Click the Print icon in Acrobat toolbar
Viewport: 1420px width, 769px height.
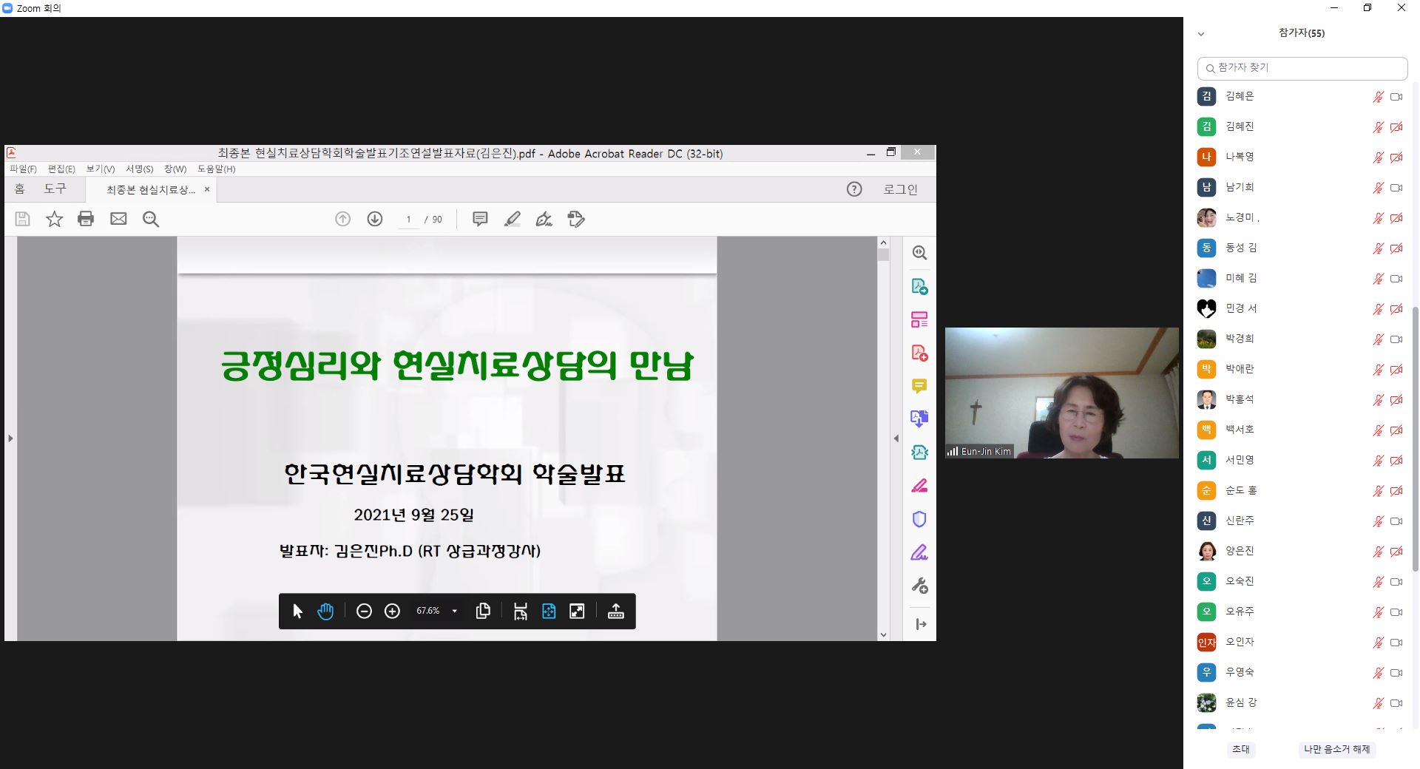coord(86,219)
